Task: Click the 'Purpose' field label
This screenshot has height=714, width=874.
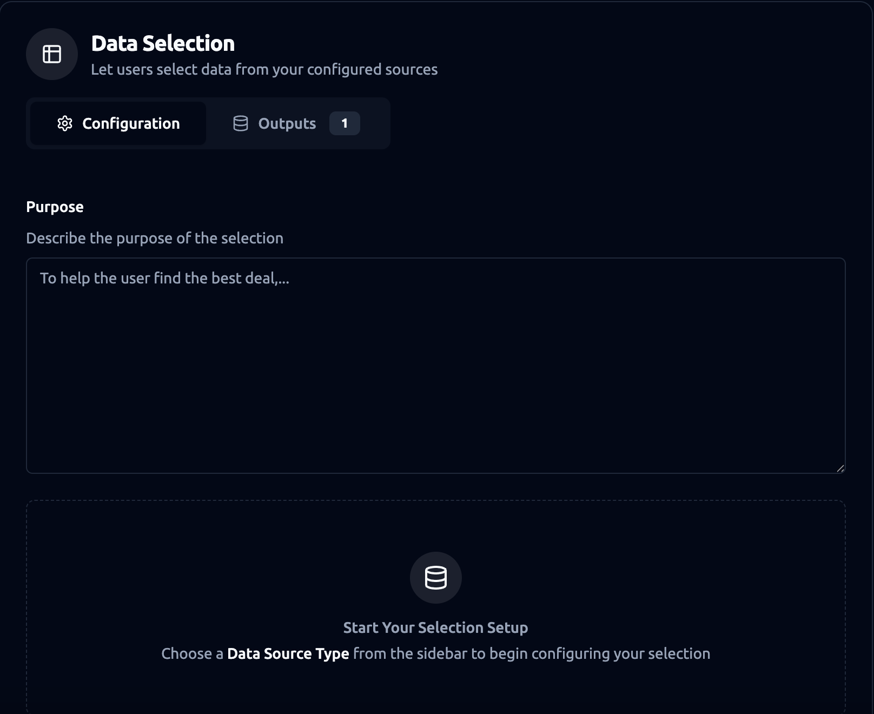Action: [55, 207]
